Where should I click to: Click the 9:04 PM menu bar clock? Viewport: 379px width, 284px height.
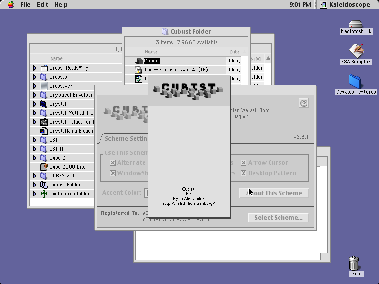[x=300, y=5]
